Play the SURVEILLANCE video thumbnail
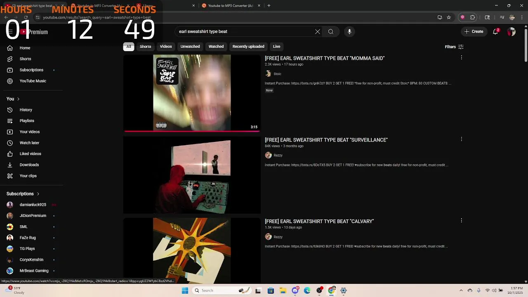528x297 pixels. pyautogui.click(x=192, y=175)
